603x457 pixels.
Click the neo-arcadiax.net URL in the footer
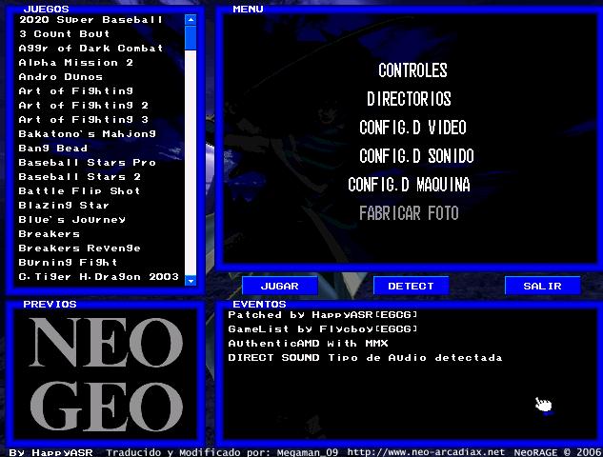coord(426,452)
